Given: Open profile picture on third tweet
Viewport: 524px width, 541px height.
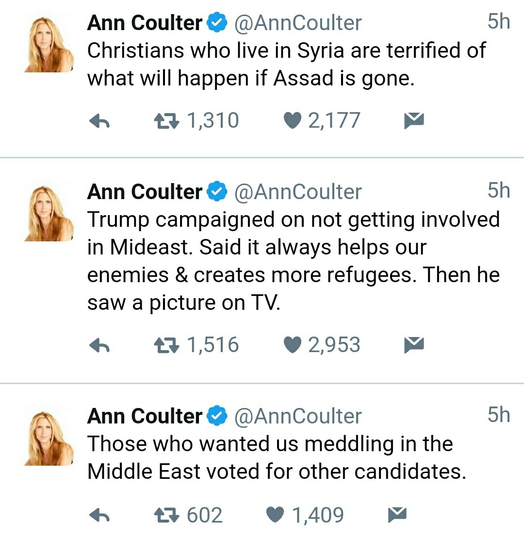Looking at the screenshot, I should tap(49, 438).
